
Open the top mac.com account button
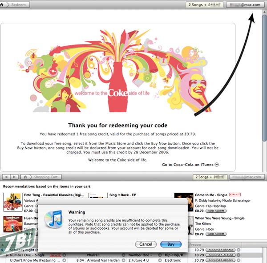point(246,5)
